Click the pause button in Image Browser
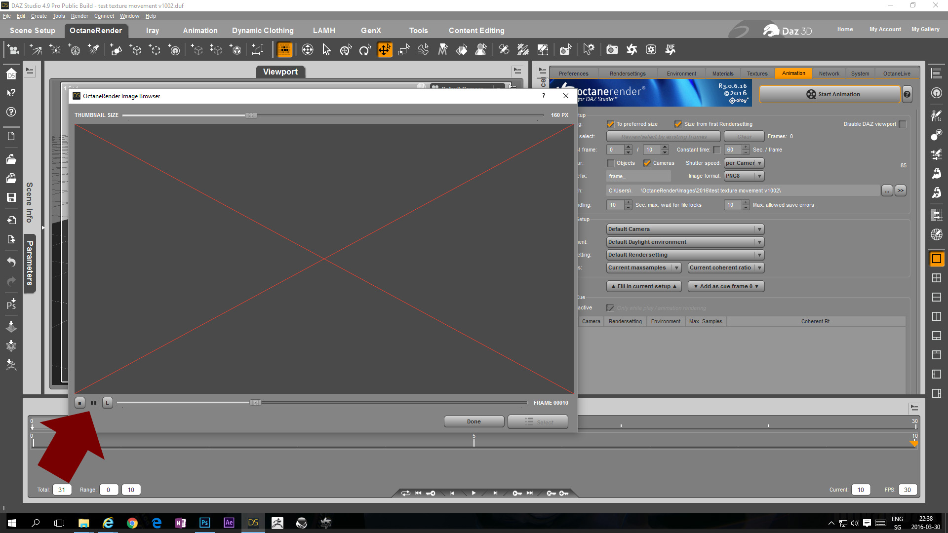The width and height of the screenshot is (948, 533). [93, 403]
